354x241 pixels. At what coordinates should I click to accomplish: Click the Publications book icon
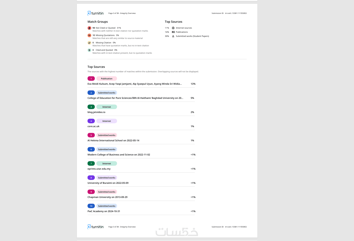(173, 32)
